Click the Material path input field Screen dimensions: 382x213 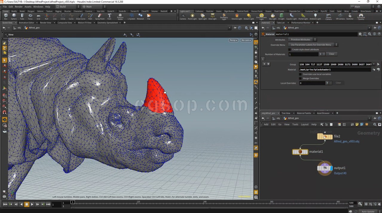point(335,70)
